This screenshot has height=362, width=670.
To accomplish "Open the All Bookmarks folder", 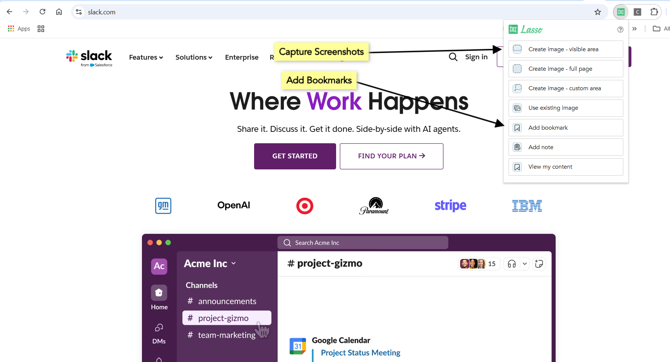I will 661,28.
